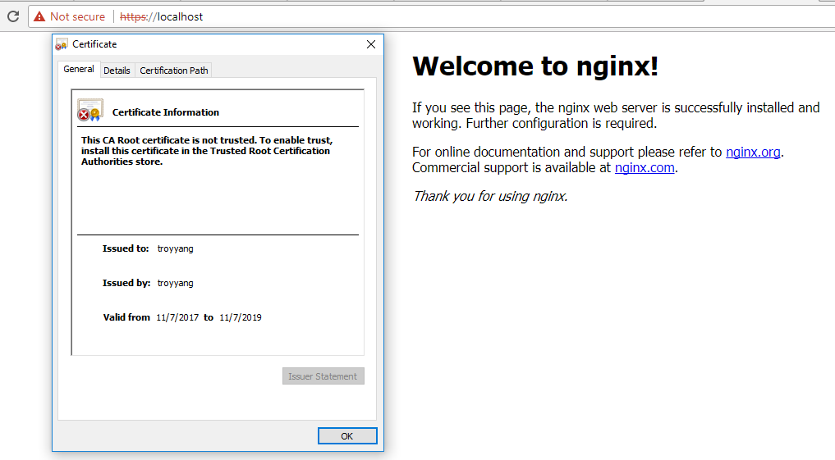Click the "Welcome to nginx!" heading
Viewport: 835px width, 460px height.
pyautogui.click(x=535, y=66)
